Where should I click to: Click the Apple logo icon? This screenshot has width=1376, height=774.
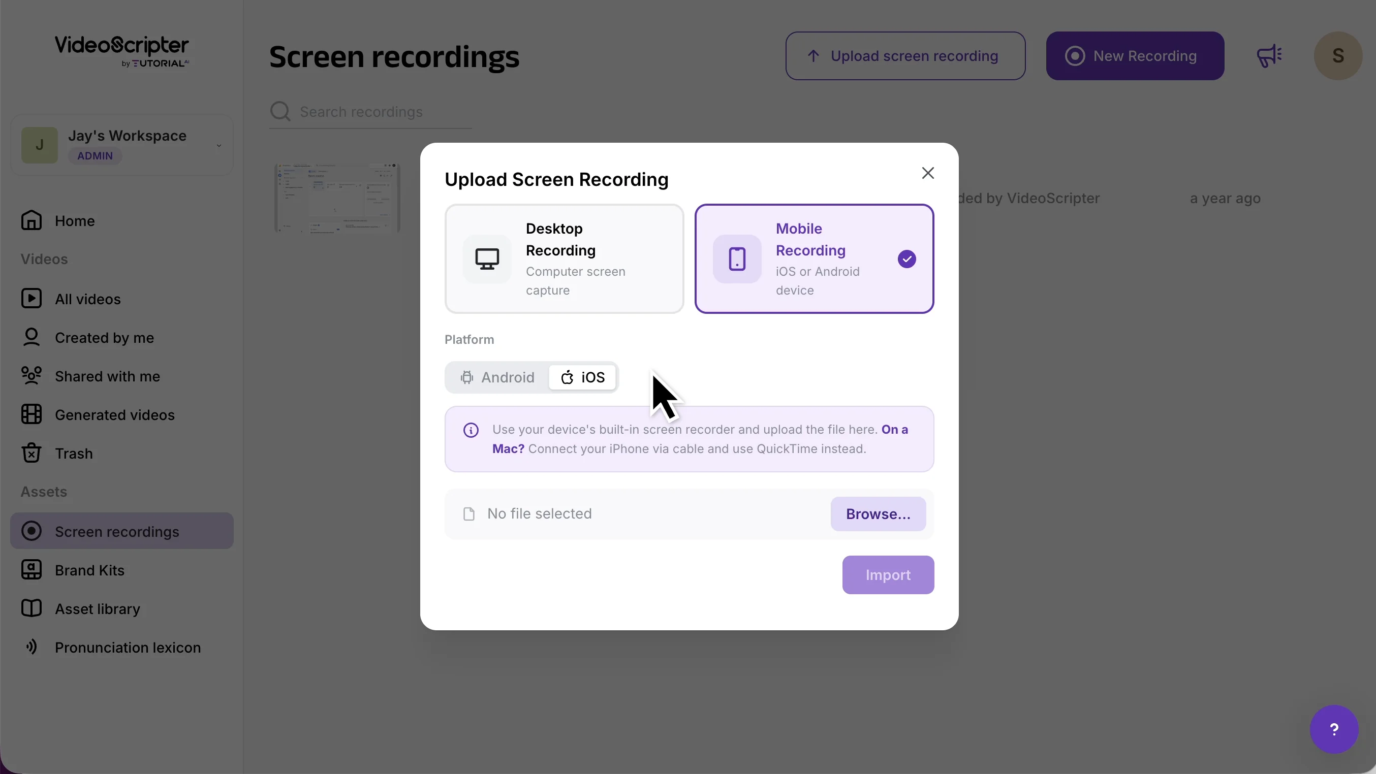point(567,377)
